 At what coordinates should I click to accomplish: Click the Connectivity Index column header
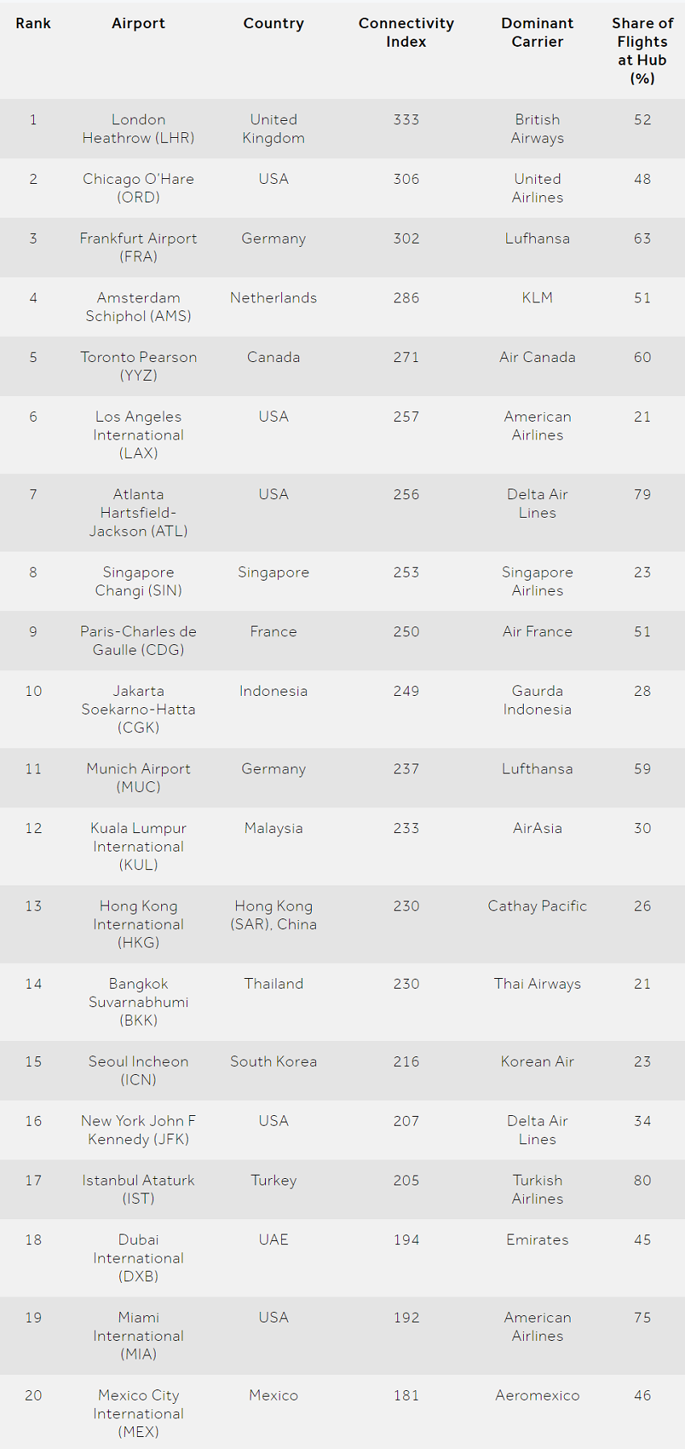click(x=406, y=32)
